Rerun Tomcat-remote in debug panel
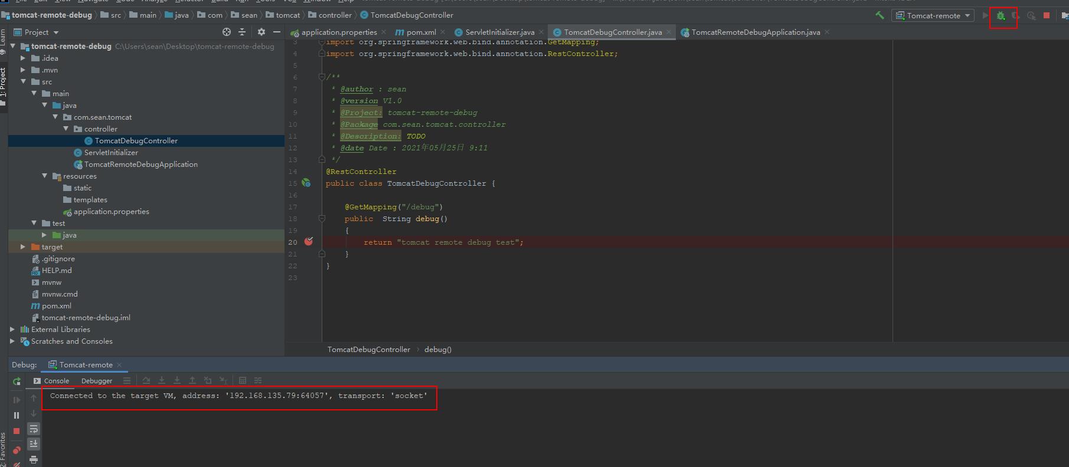This screenshot has height=467, width=1069. click(x=17, y=382)
